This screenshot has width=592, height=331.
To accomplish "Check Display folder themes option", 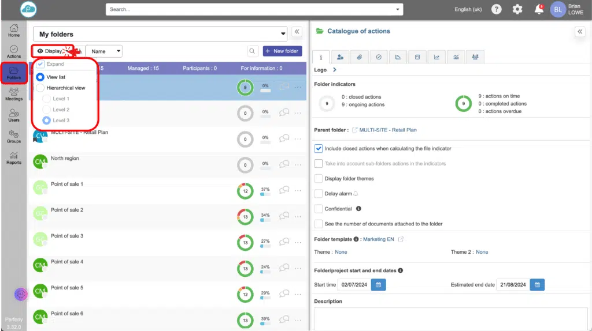I will [x=319, y=179].
